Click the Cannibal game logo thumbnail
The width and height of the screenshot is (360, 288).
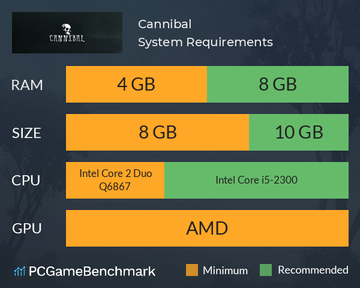click(67, 32)
